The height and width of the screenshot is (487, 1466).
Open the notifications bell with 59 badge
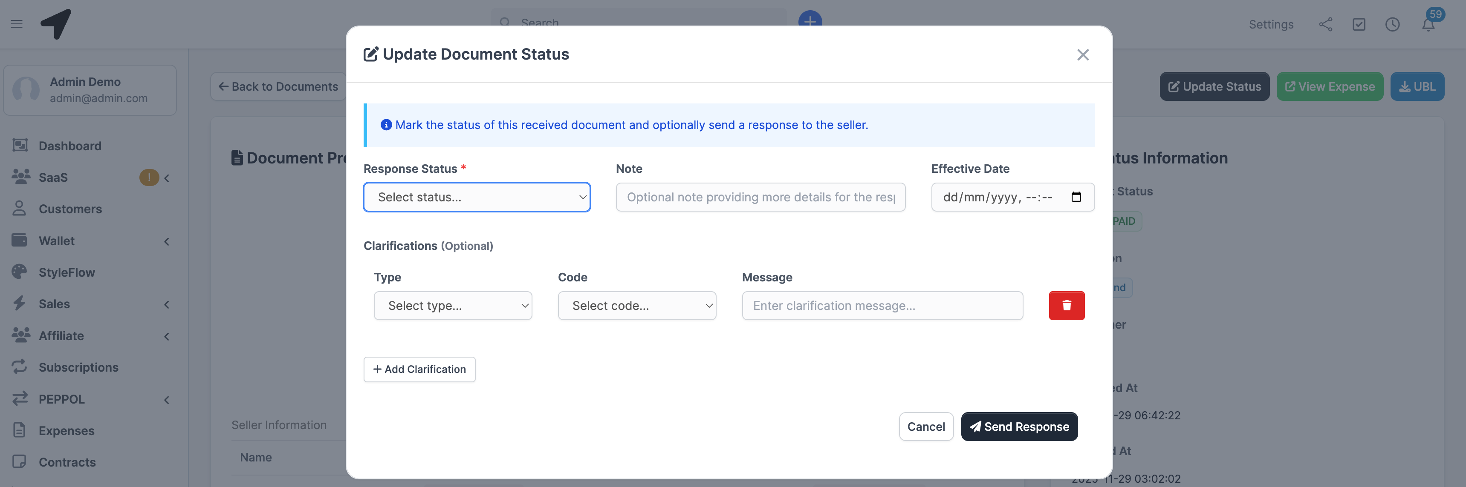pos(1428,24)
